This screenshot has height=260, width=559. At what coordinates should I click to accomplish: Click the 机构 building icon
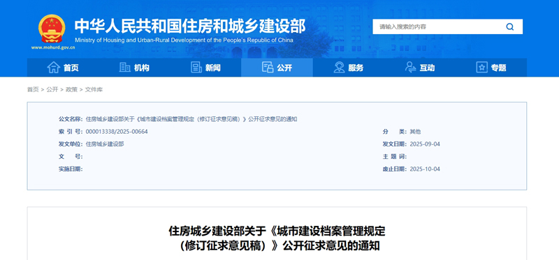[125, 67]
